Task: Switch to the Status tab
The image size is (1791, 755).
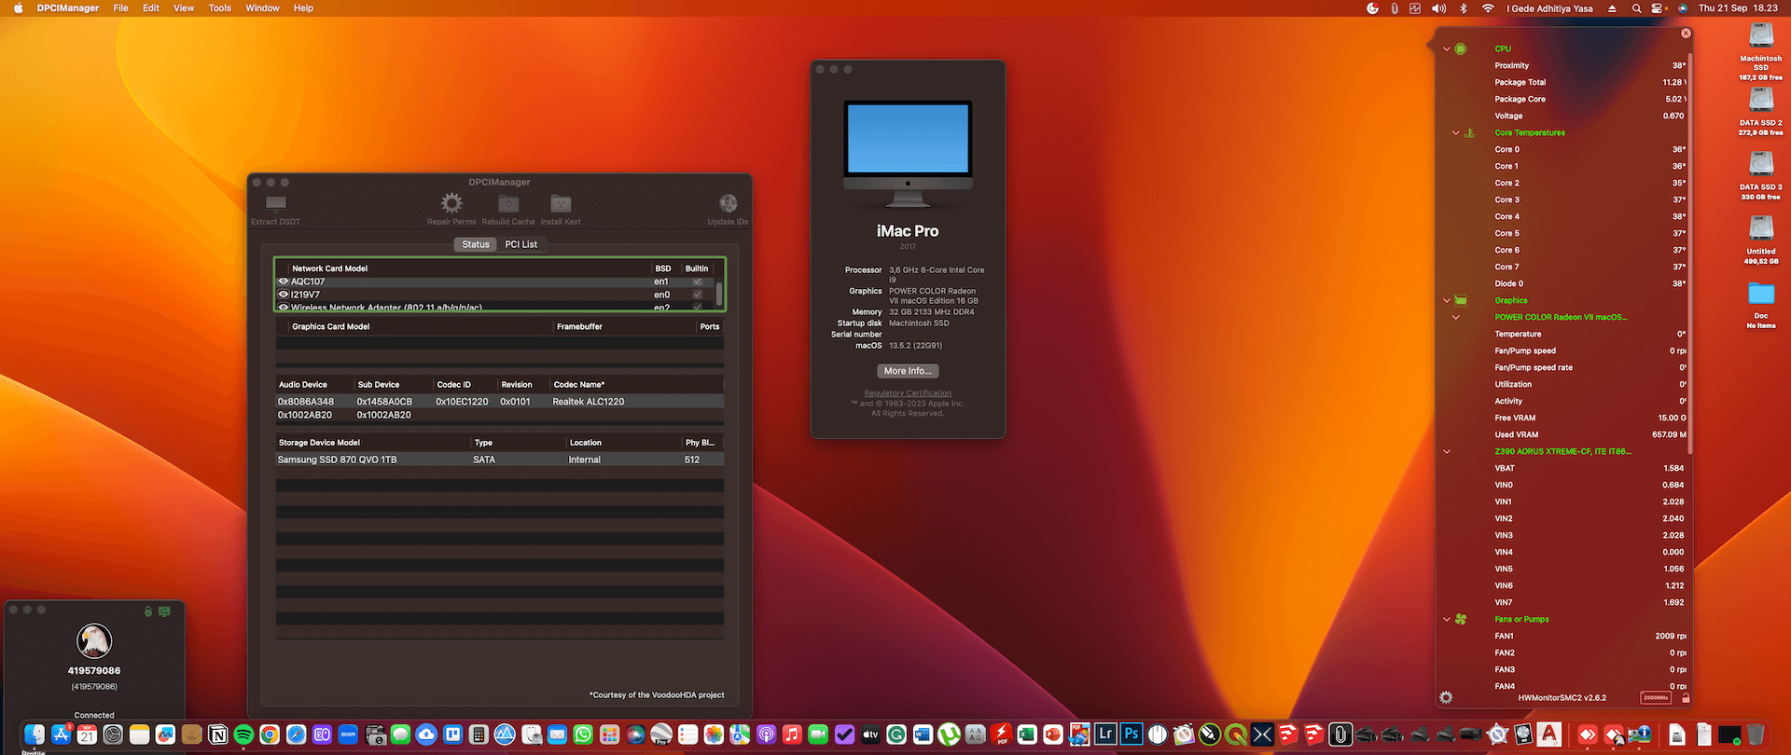Action: (476, 244)
